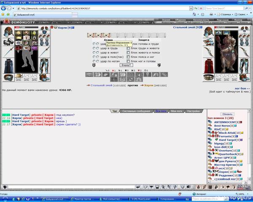
Task: Switch to the Чат tab
Action: point(115,111)
